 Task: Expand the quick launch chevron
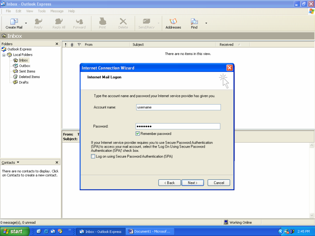click(x=70, y=230)
